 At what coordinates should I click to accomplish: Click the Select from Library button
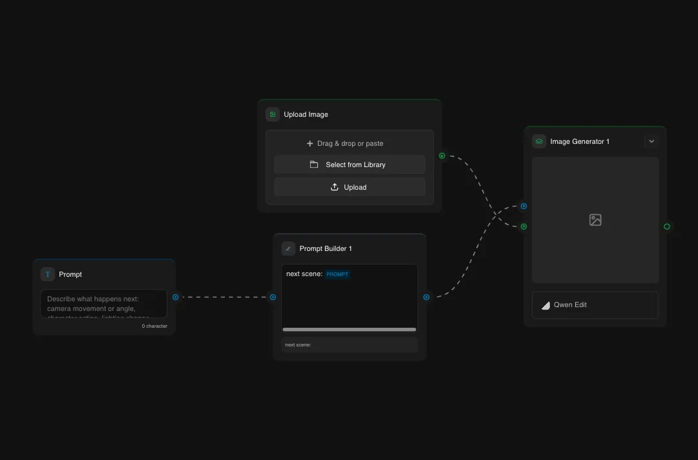coord(349,165)
